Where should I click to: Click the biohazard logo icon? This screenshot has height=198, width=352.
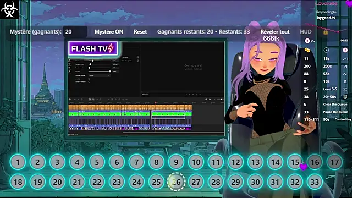[x=9, y=9]
